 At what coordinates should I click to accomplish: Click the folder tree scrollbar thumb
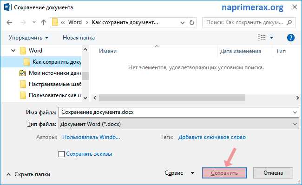(x=85, y=76)
